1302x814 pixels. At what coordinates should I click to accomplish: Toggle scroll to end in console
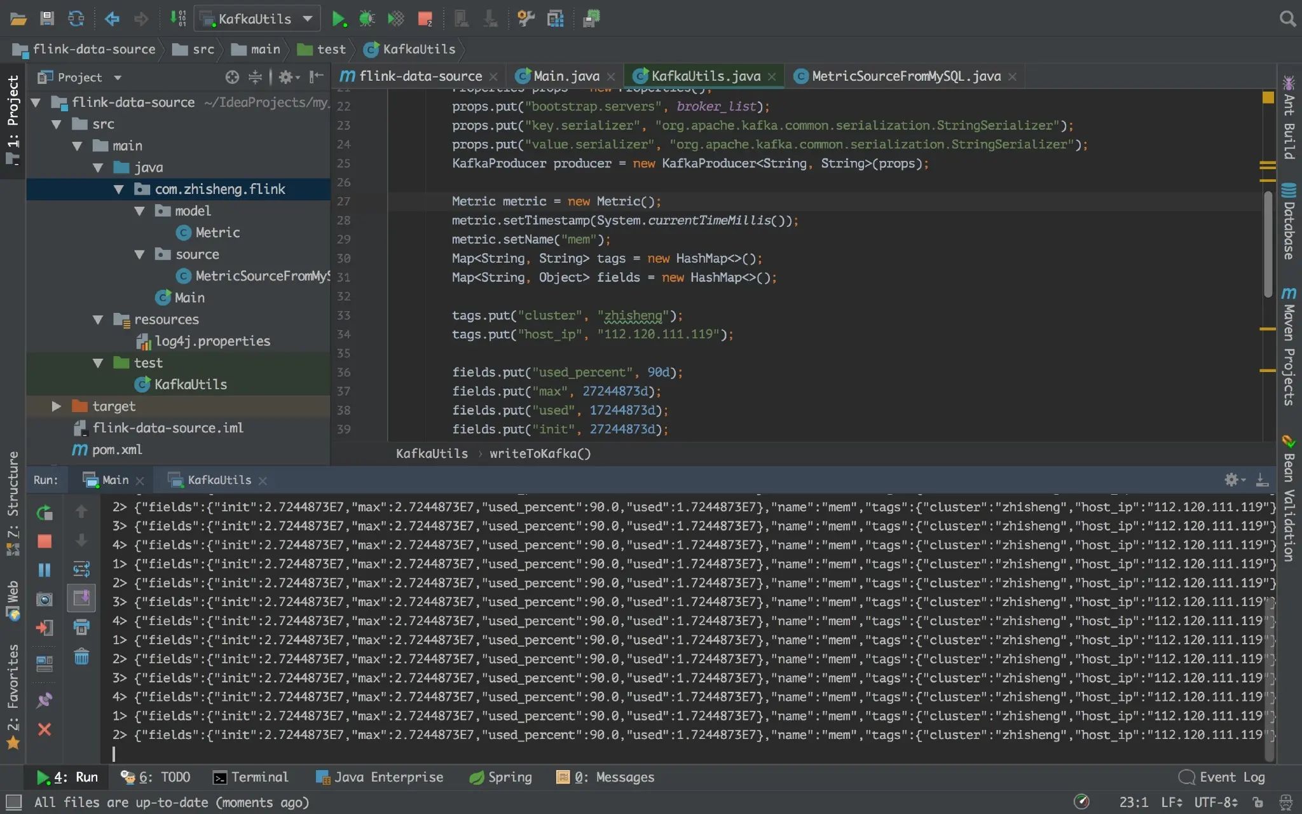tap(81, 598)
